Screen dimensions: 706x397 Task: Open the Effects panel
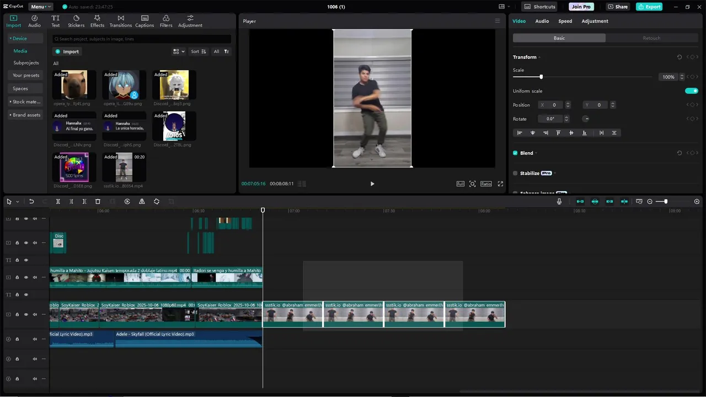point(97,21)
